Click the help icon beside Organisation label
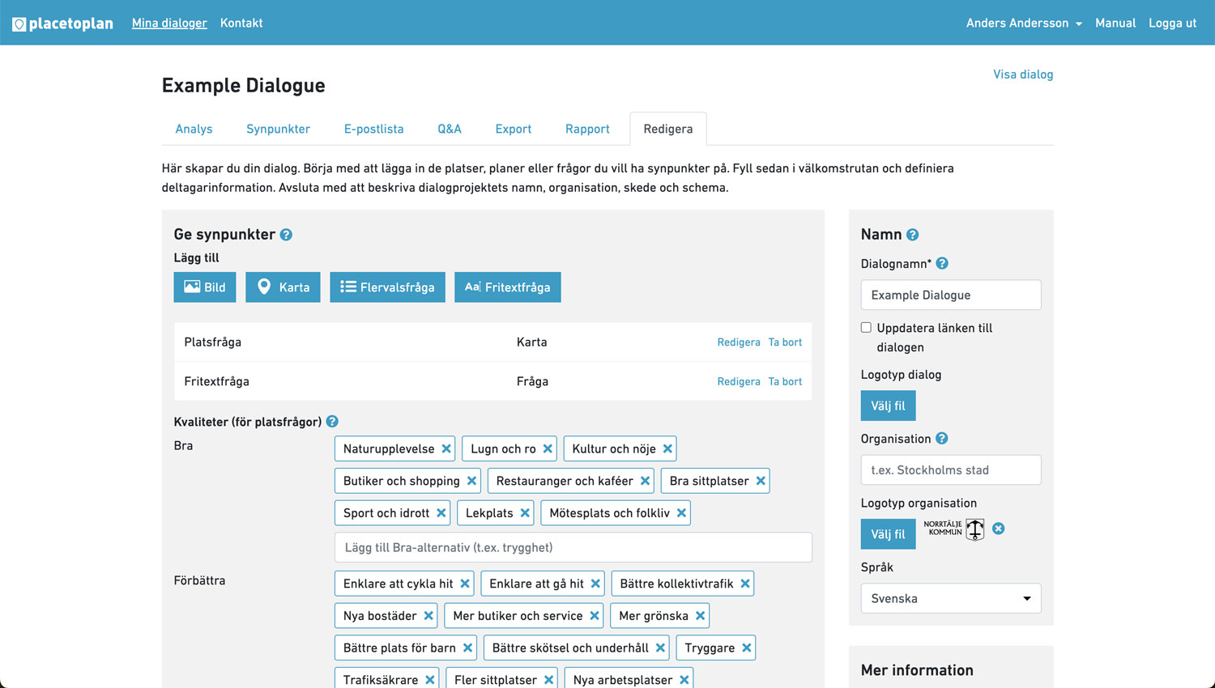1215x688 pixels. pyautogui.click(x=941, y=439)
